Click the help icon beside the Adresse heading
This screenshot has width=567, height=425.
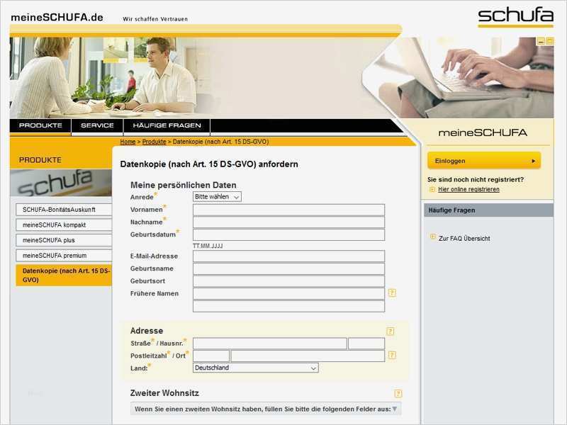(391, 331)
